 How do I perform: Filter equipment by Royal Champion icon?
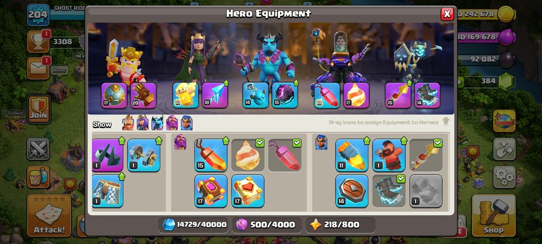coord(187,123)
